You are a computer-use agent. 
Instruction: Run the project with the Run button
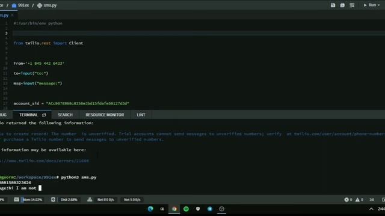(x=370, y=5)
